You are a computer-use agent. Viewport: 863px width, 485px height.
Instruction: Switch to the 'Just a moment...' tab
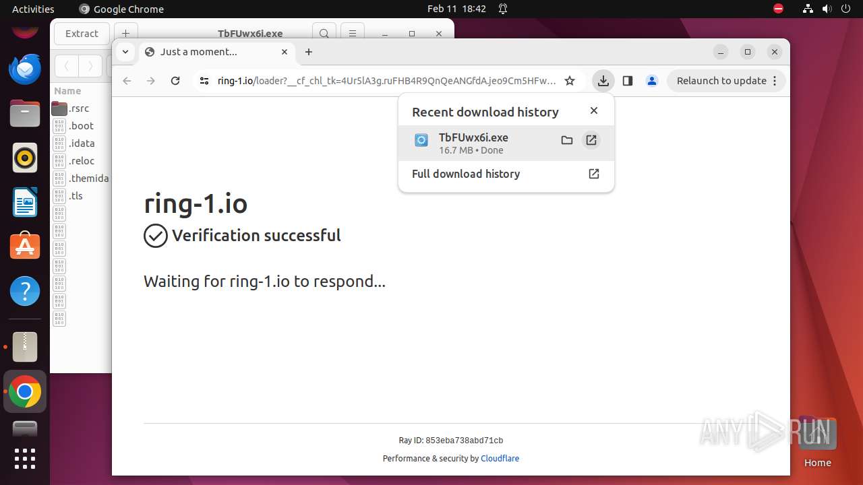point(217,52)
